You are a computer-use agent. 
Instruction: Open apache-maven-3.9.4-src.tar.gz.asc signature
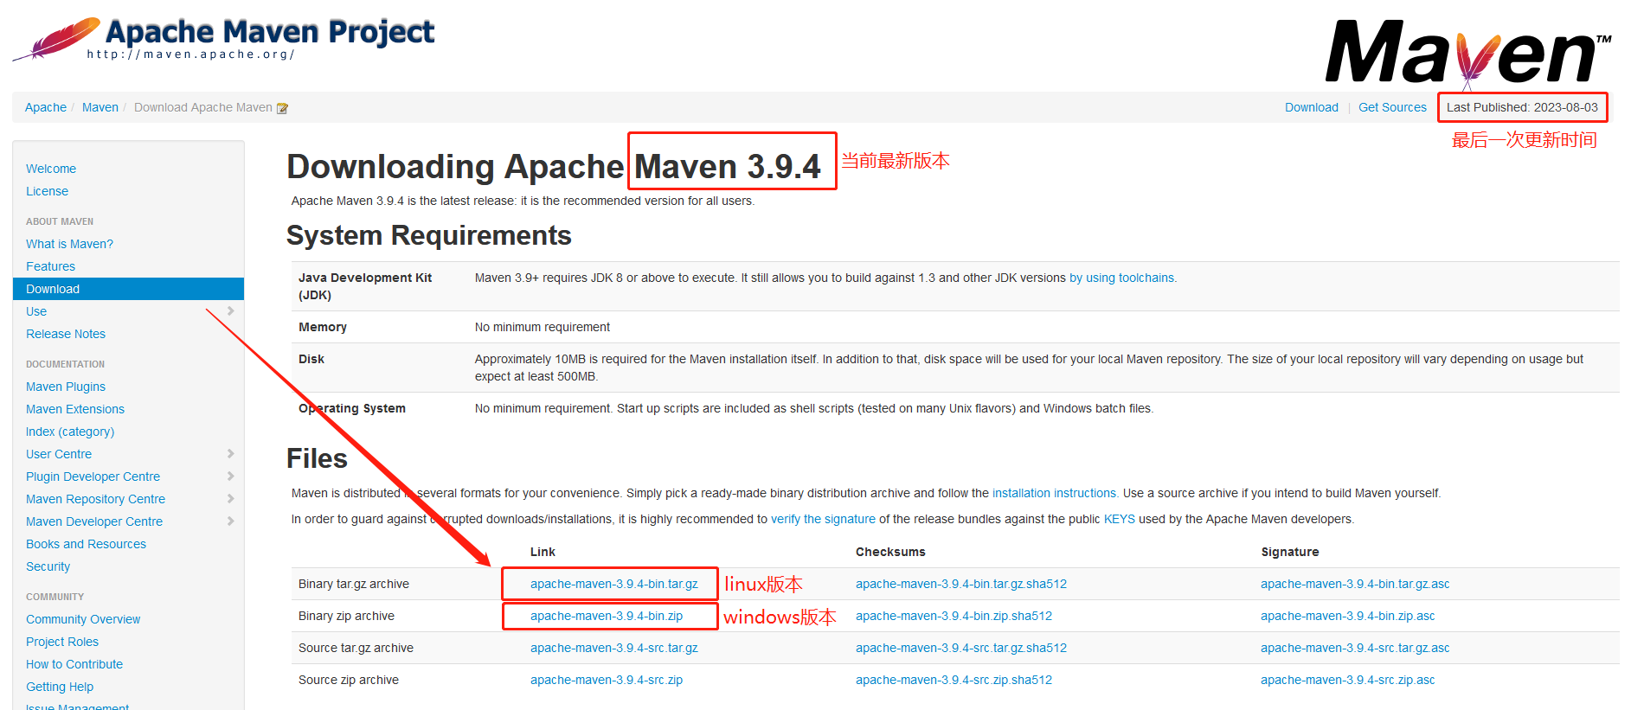pyautogui.click(x=1355, y=648)
